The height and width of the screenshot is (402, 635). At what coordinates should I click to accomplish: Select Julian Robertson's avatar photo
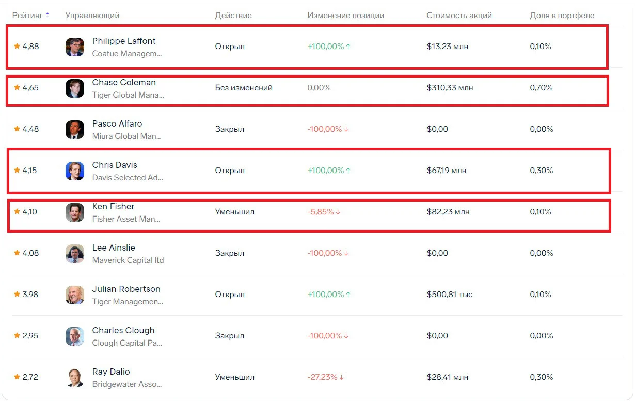click(75, 295)
